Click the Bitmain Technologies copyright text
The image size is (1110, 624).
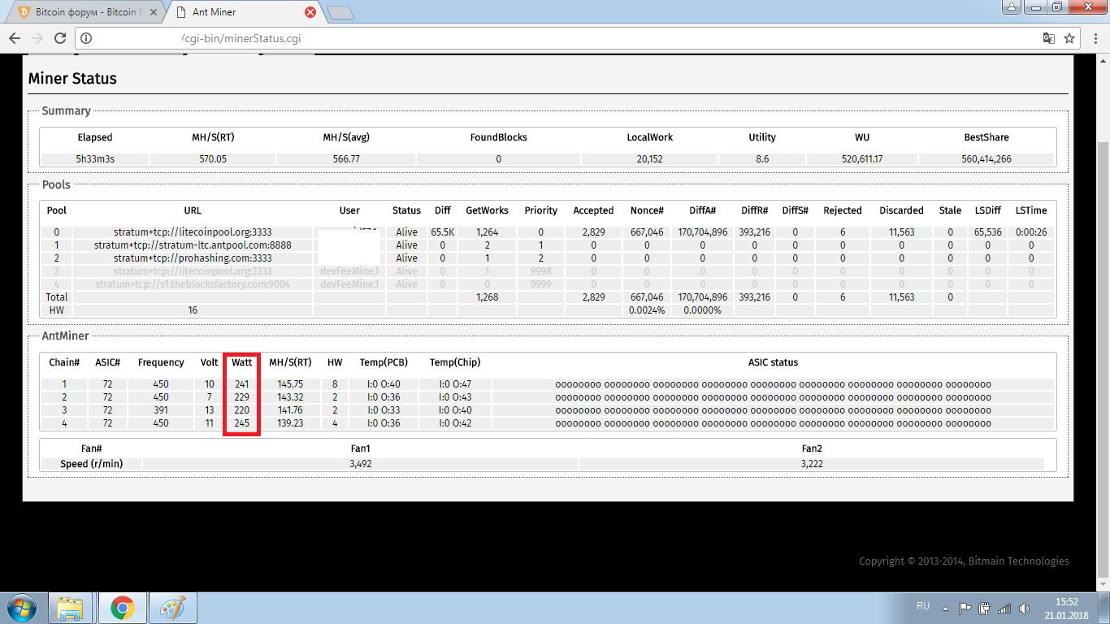point(964,561)
